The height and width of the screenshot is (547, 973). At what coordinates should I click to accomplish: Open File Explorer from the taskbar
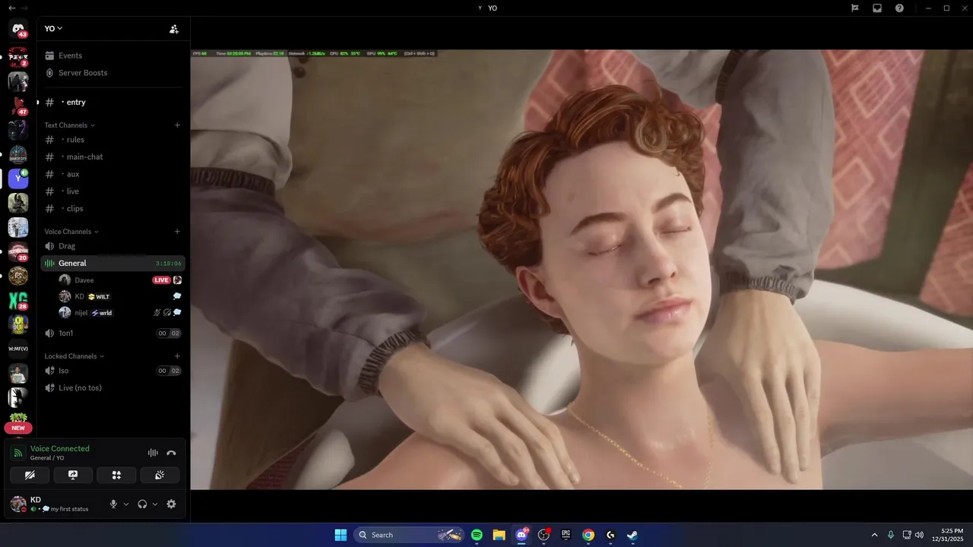pos(499,535)
